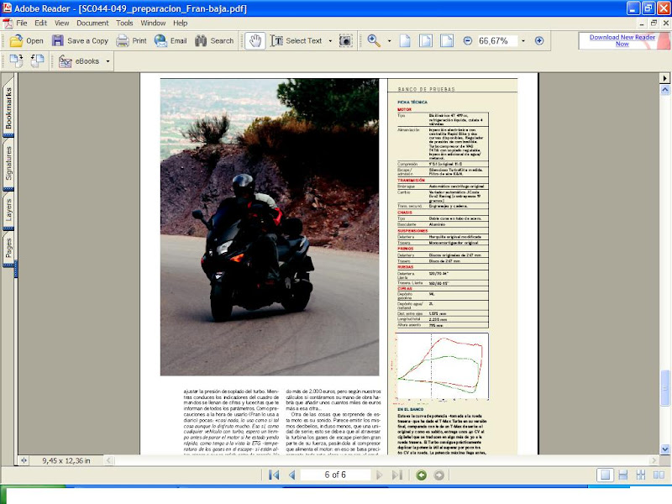The image size is (672, 504).
Task: Click the Snapshot tool icon
Action: [x=344, y=40]
